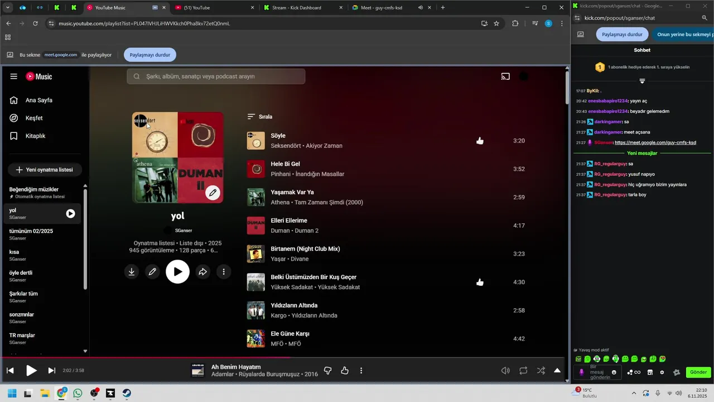Expand the player page with up arrow
Screen dimensions: 714x402
tap(557, 370)
